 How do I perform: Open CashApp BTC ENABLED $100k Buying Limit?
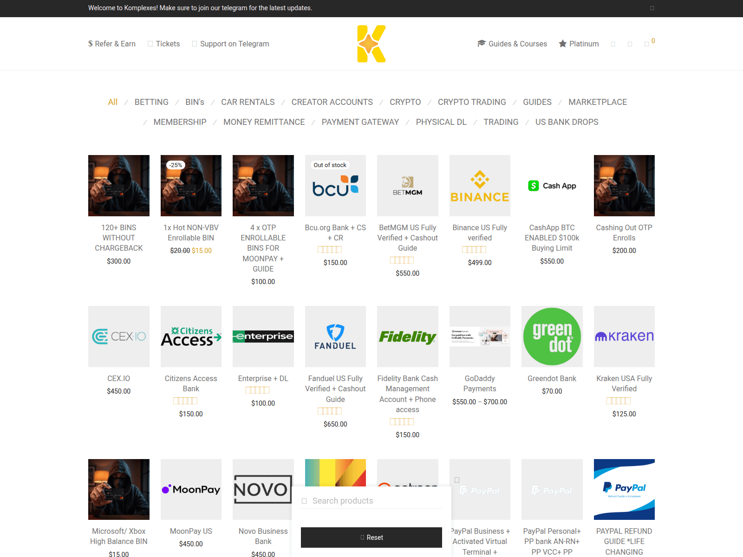click(x=552, y=238)
